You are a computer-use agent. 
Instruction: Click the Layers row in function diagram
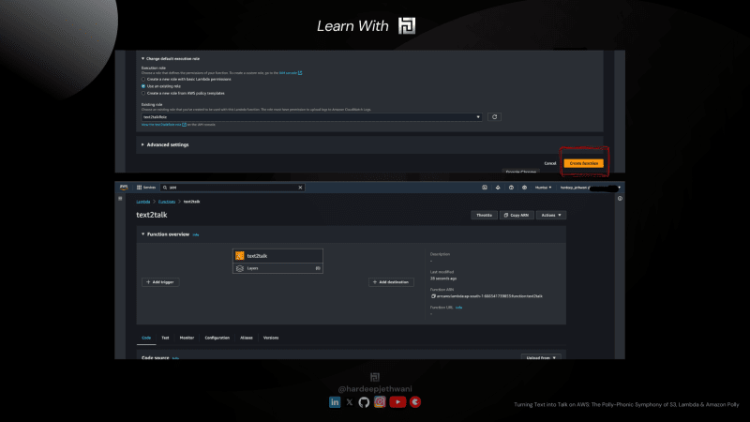(277, 268)
